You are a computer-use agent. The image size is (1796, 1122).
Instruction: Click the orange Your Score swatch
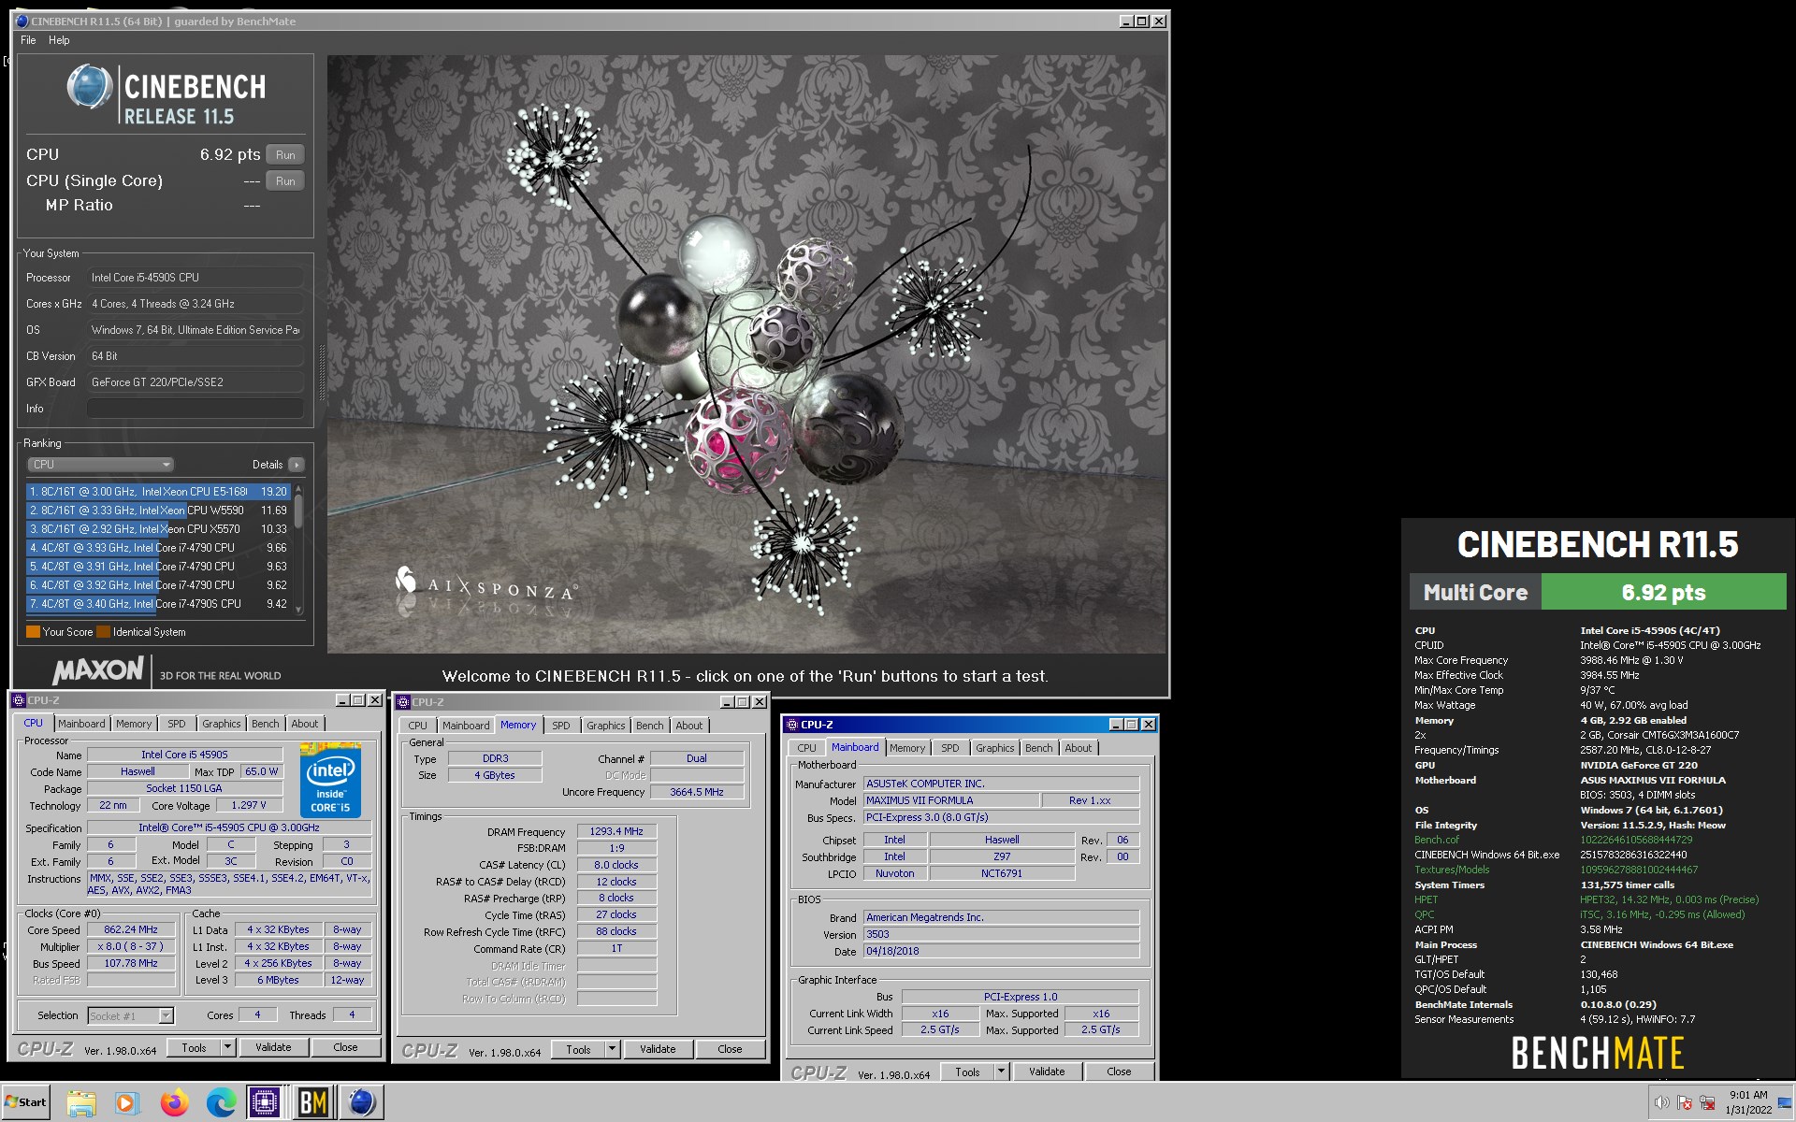[x=33, y=632]
